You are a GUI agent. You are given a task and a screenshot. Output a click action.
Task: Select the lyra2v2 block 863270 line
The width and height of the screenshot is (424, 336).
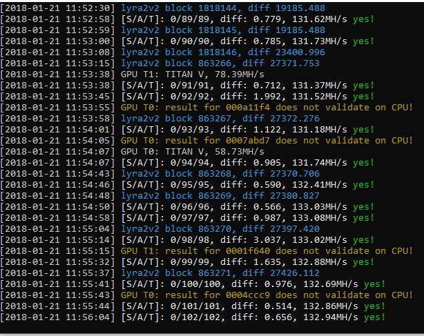(160, 229)
